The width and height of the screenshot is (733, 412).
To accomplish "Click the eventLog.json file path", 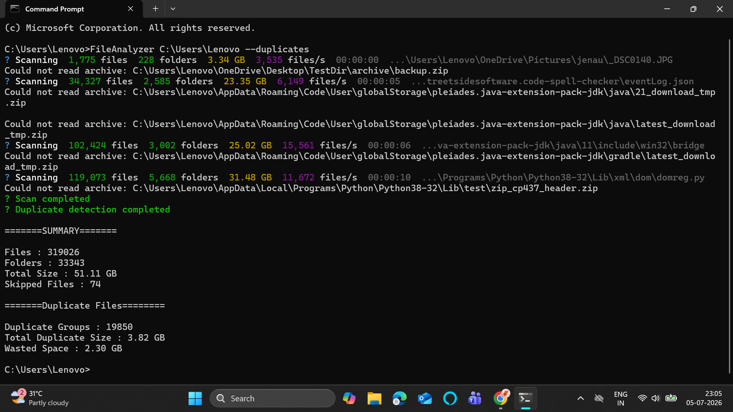I will tap(552, 81).
